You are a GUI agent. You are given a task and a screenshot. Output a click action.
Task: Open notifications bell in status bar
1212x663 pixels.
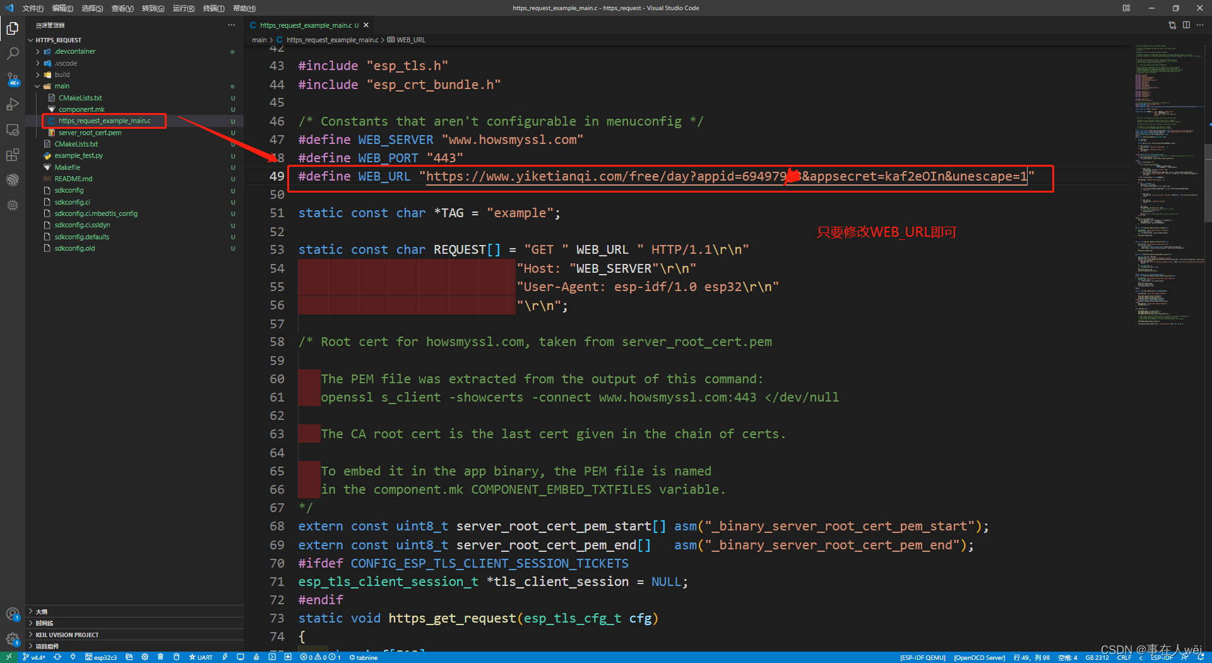click(x=1201, y=657)
